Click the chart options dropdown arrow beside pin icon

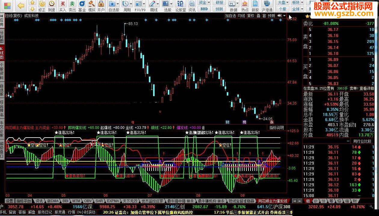[x=284, y=16]
